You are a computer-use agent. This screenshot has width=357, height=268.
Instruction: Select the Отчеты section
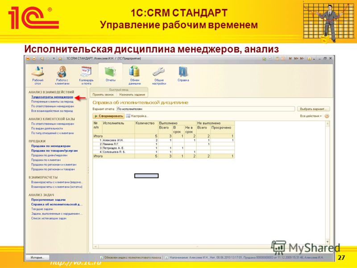[110, 74]
